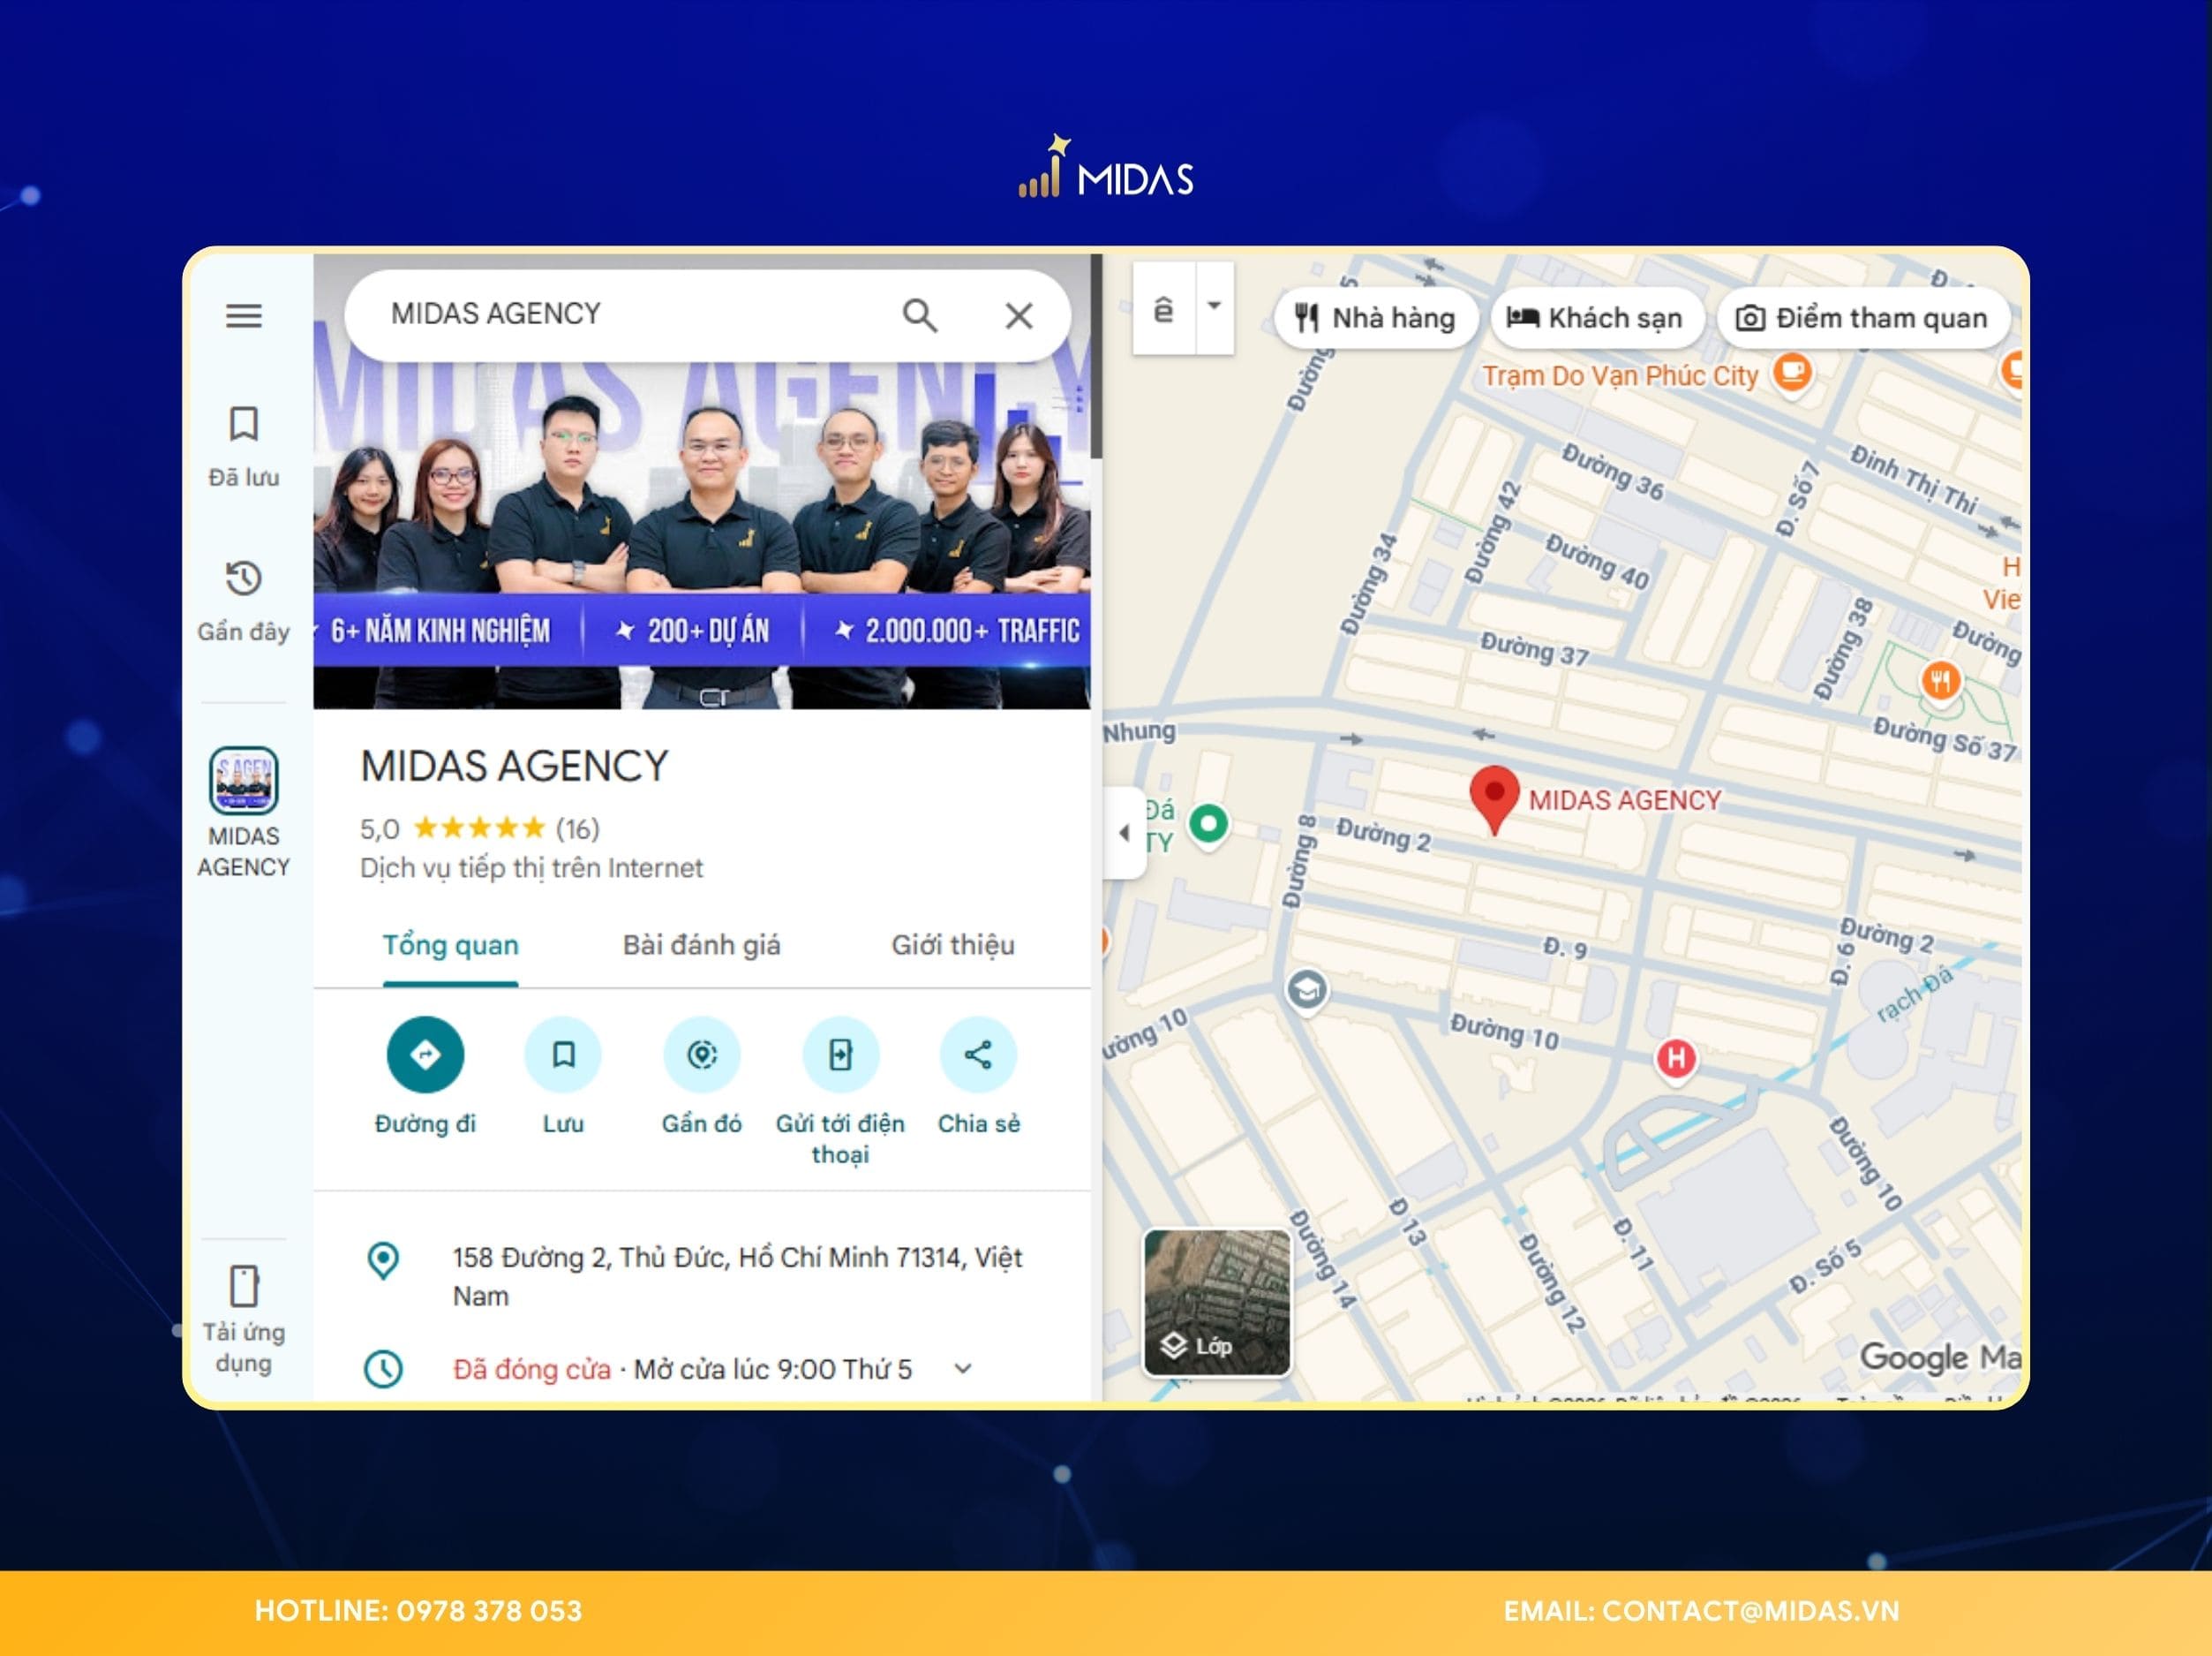Filter by Điểm tham quan chip
Image resolution: width=2212 pixels, height=1656 pixels.
point(1862,318)
